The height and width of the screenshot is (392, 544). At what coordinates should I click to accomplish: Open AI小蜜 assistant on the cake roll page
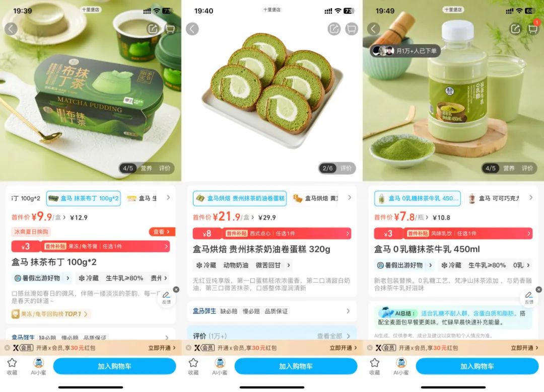[x=220, y=366]
